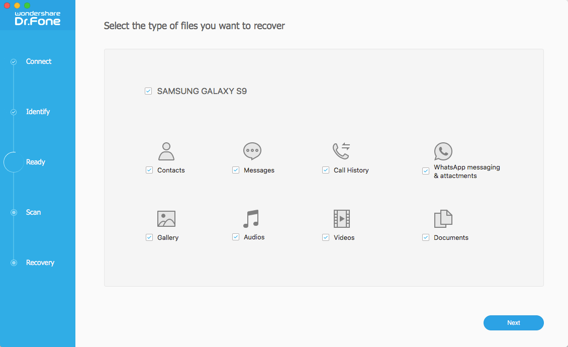Go to the Identify step
Screen dimensions: 568x347
click(38, 112)
